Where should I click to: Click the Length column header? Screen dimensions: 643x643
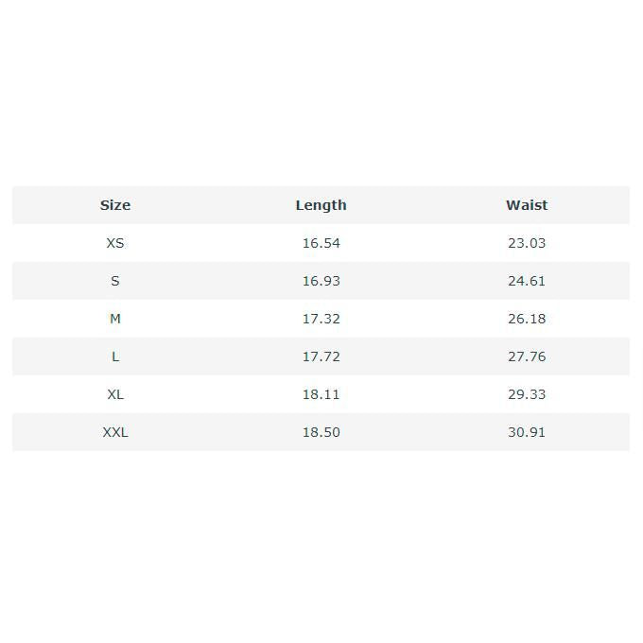click(321, 205)
